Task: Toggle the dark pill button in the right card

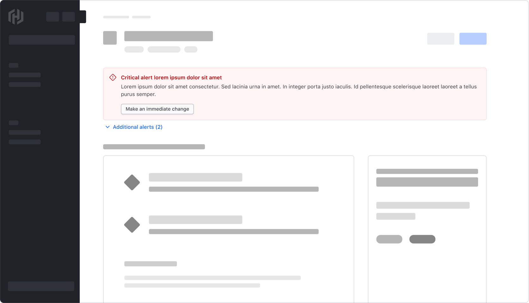Action: coord(422,239)
